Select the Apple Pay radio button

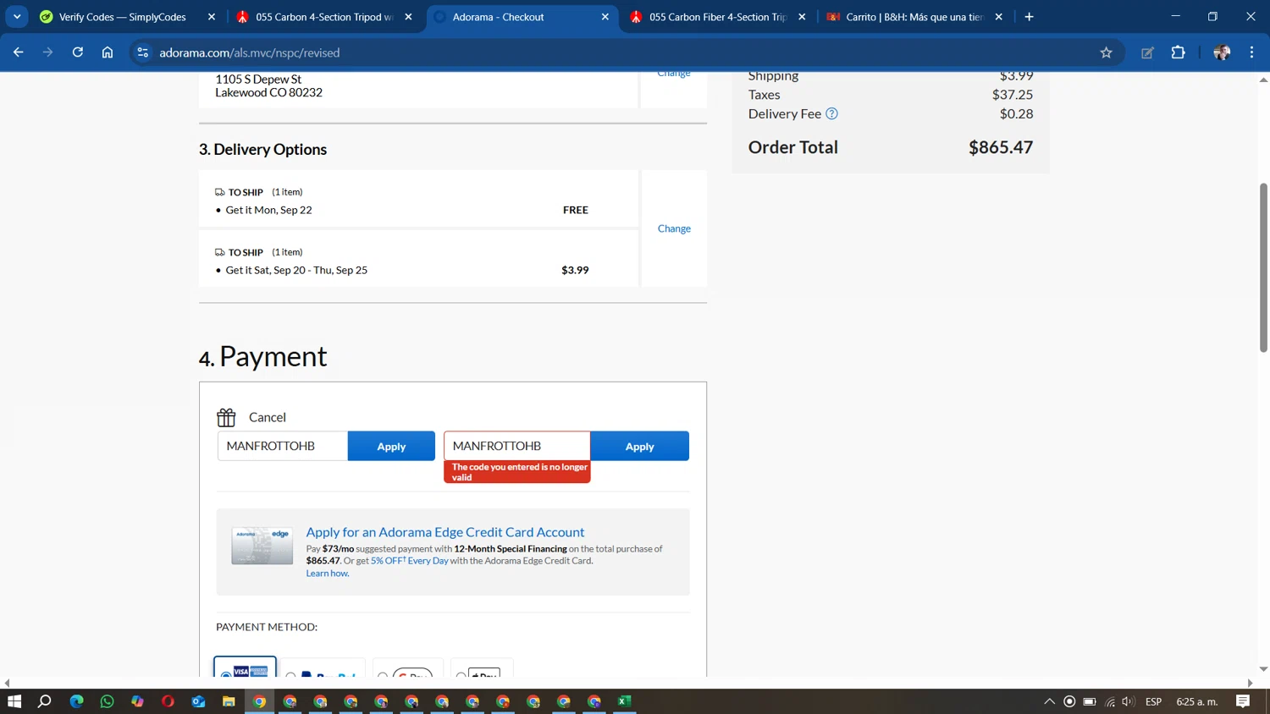[461, 675]
